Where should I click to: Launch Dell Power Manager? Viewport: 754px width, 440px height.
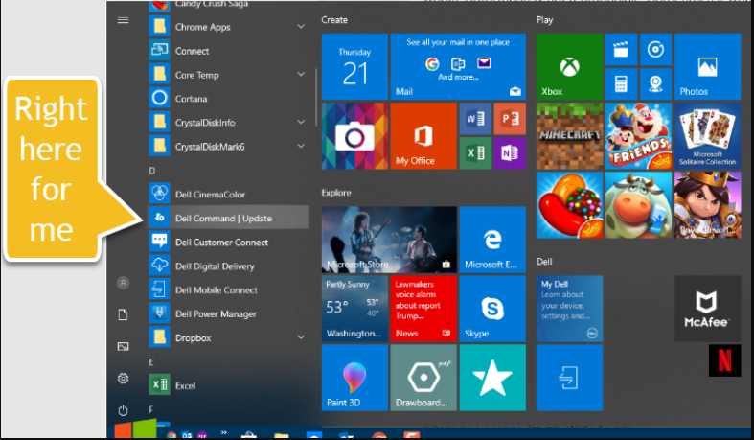228,314
